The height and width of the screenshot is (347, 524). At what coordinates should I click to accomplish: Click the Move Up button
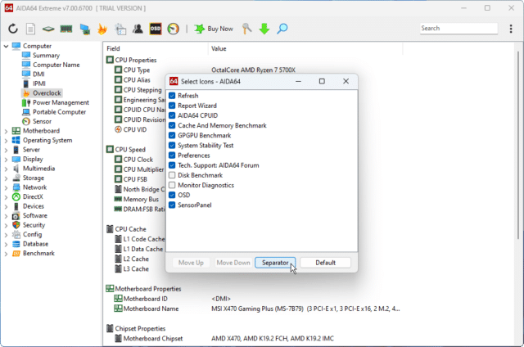191,263
